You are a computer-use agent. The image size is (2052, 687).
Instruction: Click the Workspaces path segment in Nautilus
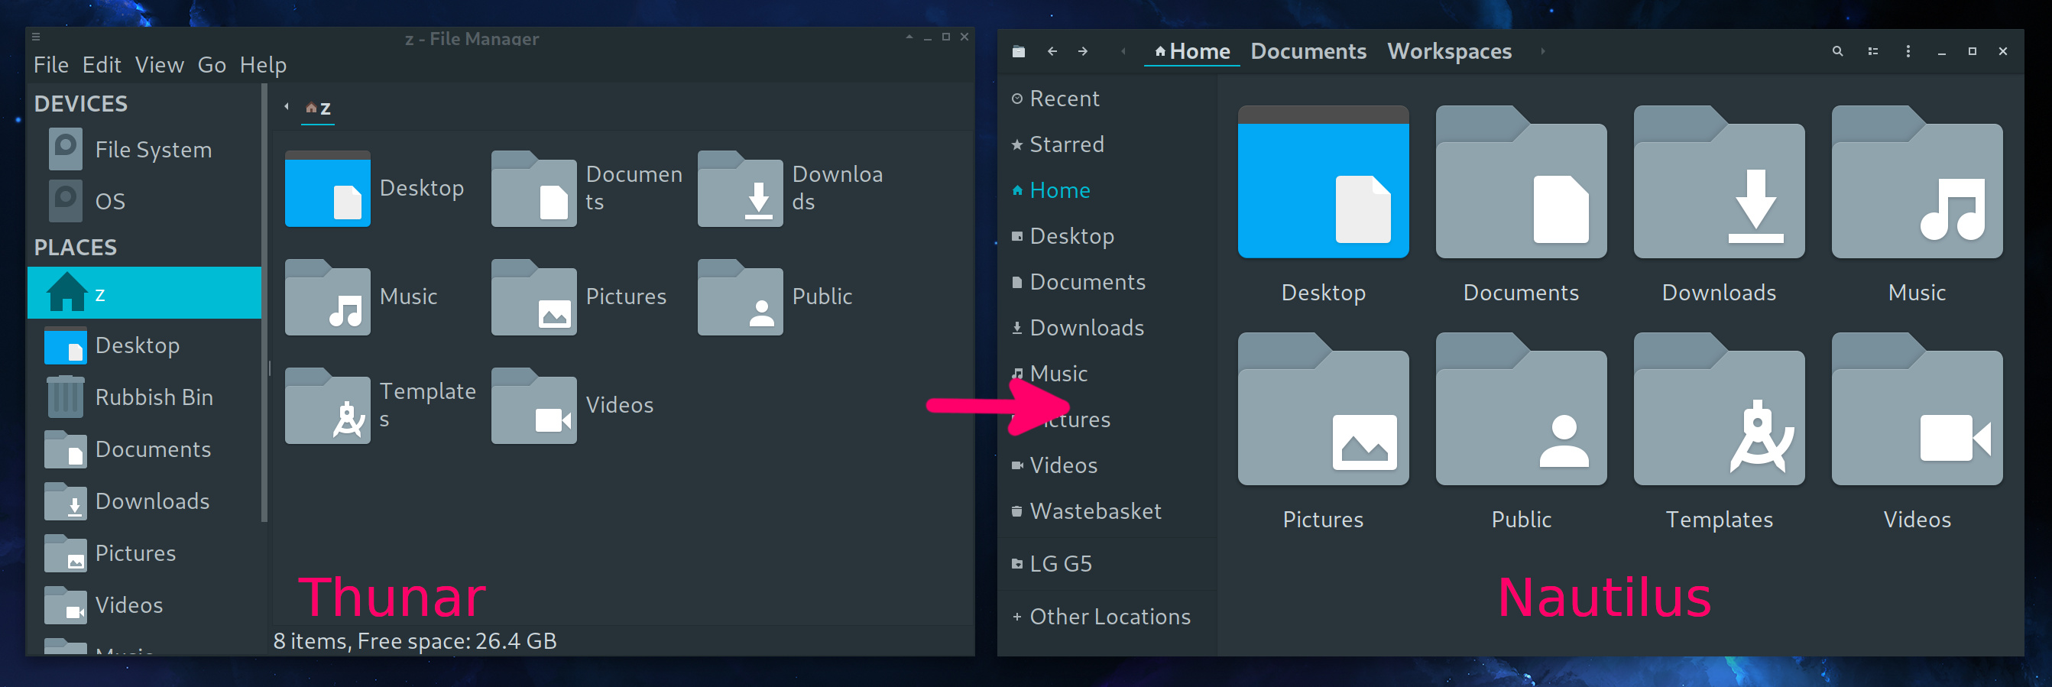(1449, 51)
